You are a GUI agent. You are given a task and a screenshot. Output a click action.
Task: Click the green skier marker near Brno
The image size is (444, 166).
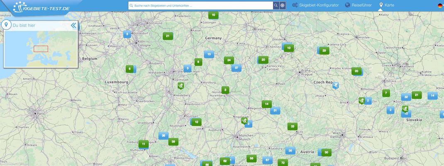click(x=362, y=100)
